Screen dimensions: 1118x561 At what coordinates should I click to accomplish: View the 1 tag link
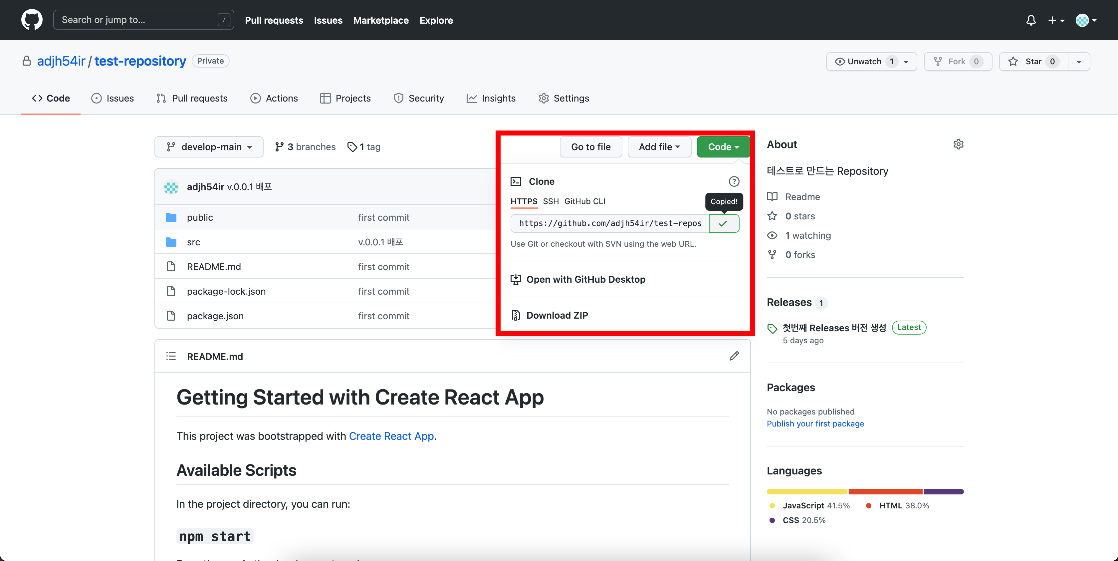(364, 147)
